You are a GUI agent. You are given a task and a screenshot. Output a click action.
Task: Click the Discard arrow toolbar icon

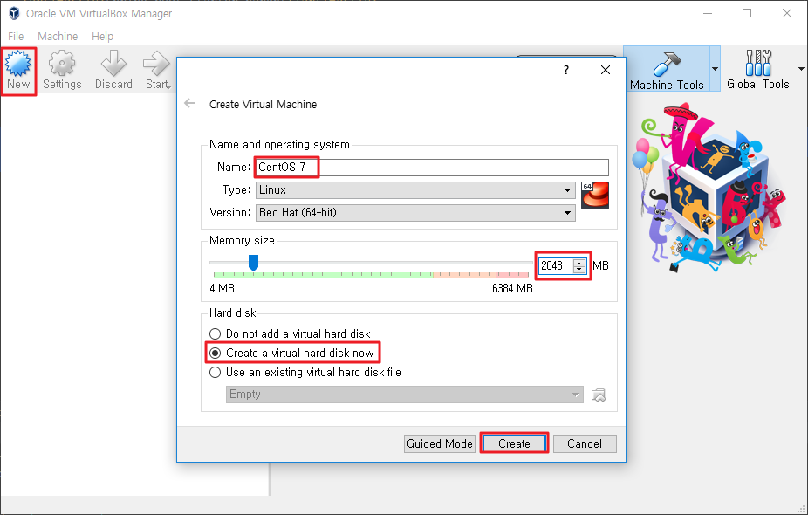114,71
